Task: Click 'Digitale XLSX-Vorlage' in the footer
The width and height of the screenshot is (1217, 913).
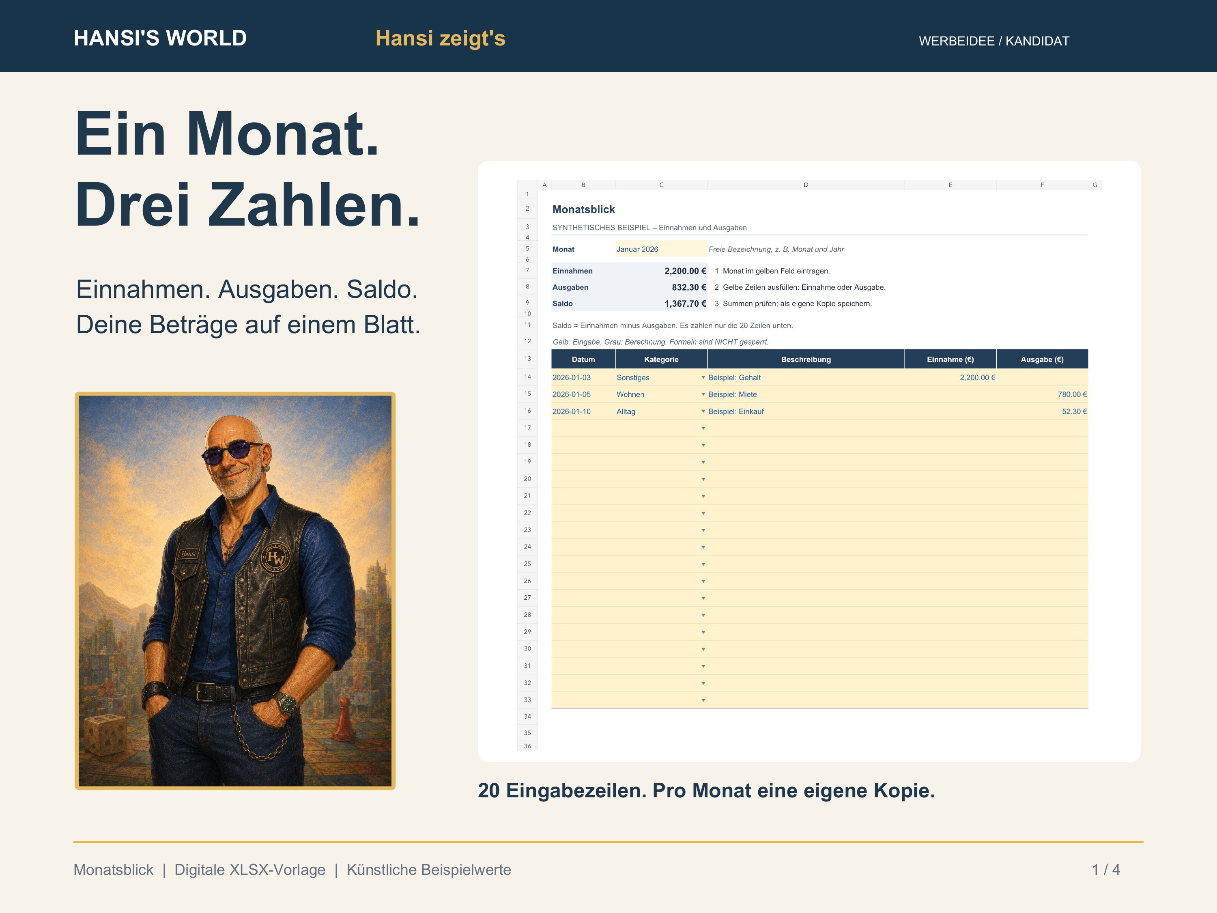Action: (x=250, y=870)
